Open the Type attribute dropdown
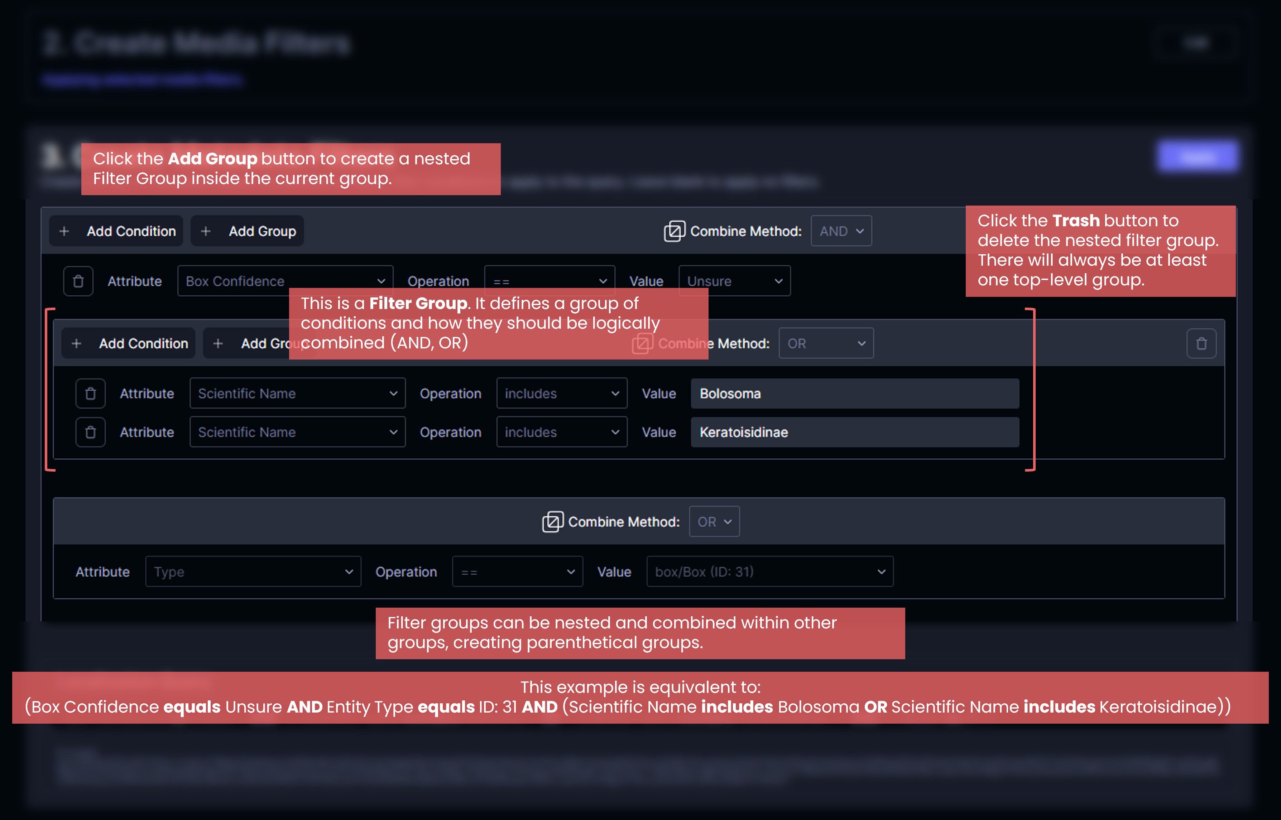 click(x=253, y=572)
